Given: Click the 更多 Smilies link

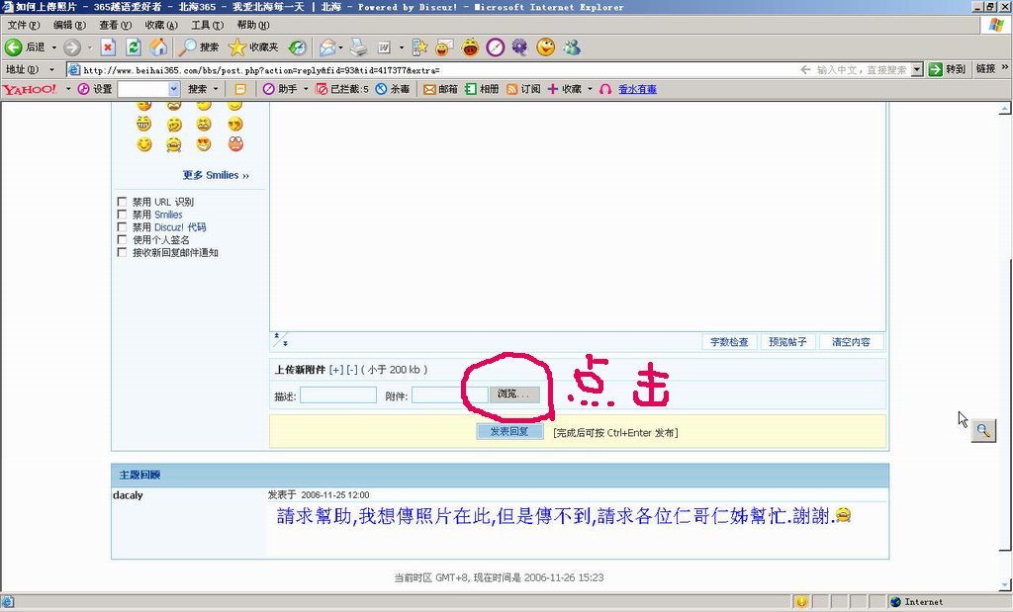Looking at the screenshot, I should tap(216, 175).
